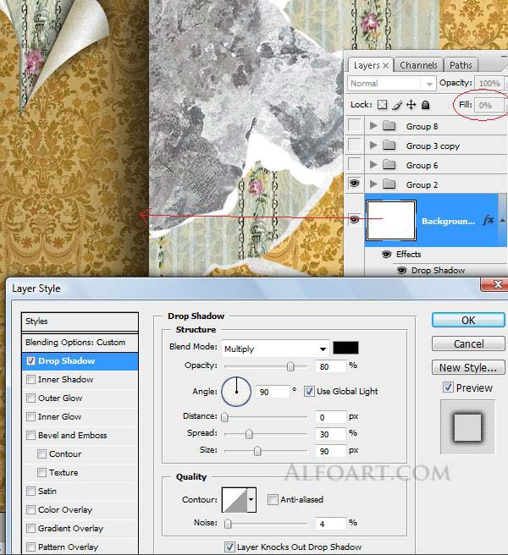The width and height of the screenshot is (508, 555).
Task: Open the layer blend mode Normal dropdown
Action: click(x=391, y=84)
